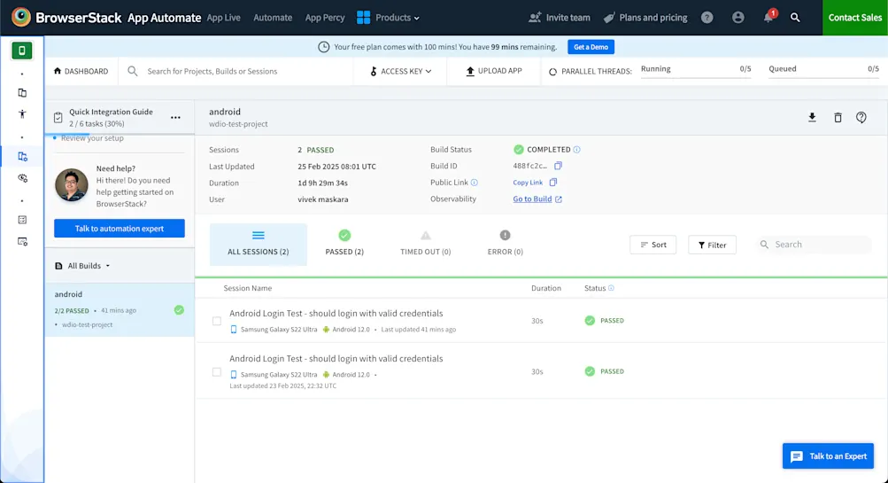Select the android build in builds list
Image resolution: width=888 pixels, height=483 pixels.
click(120, 309)
